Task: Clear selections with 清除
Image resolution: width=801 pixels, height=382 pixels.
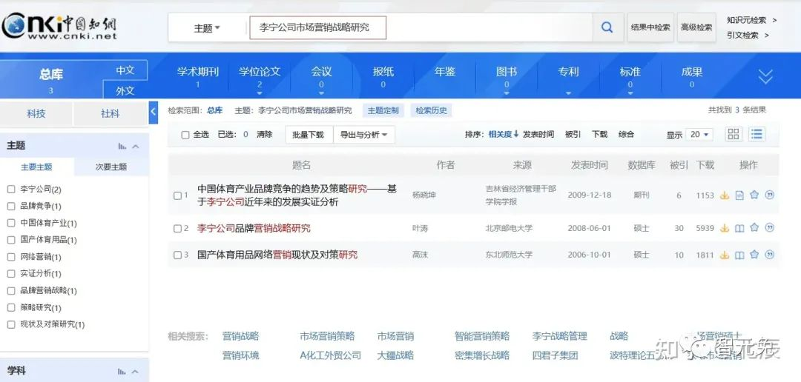Action: 265,135
